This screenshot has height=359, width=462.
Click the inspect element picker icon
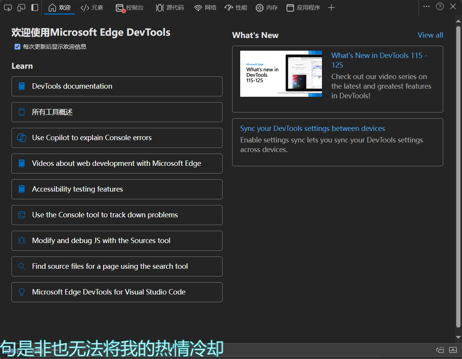coord(8,8)
